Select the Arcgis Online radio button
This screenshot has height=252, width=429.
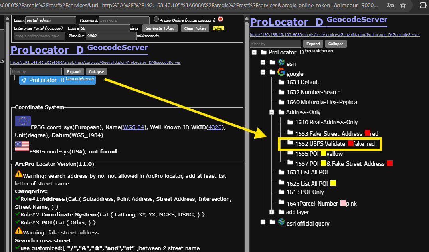[156, 19]
